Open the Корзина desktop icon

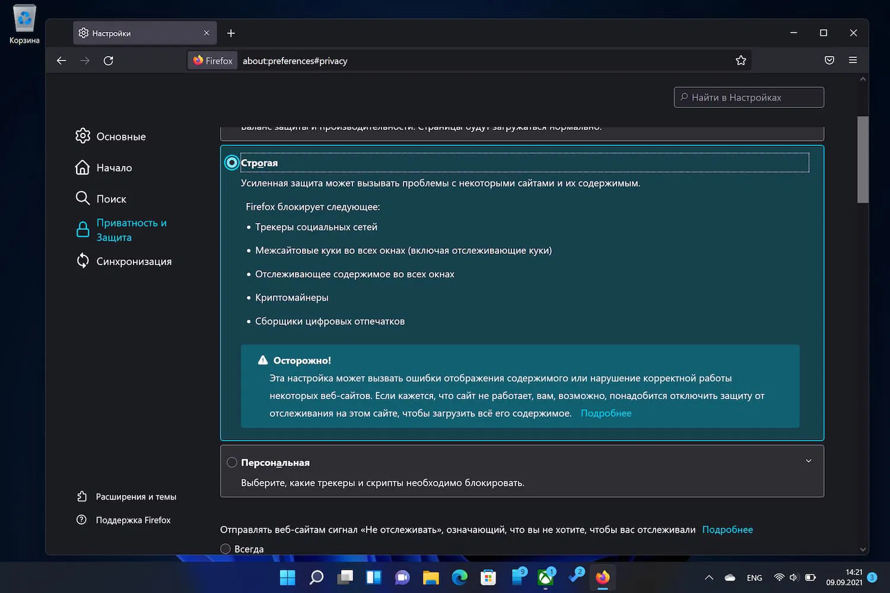(x=24, y=25)
